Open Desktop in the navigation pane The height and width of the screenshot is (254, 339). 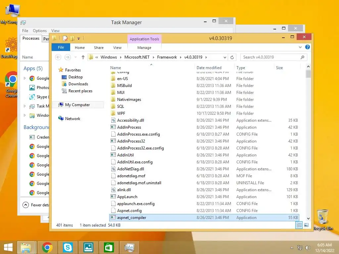75,77
